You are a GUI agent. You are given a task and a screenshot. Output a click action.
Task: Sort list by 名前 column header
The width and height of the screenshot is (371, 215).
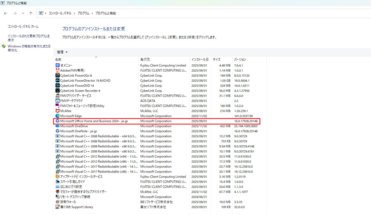pos(58,60)
